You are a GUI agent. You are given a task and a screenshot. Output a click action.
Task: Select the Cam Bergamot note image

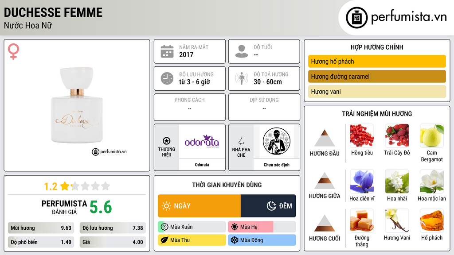[x=432, y=135]
